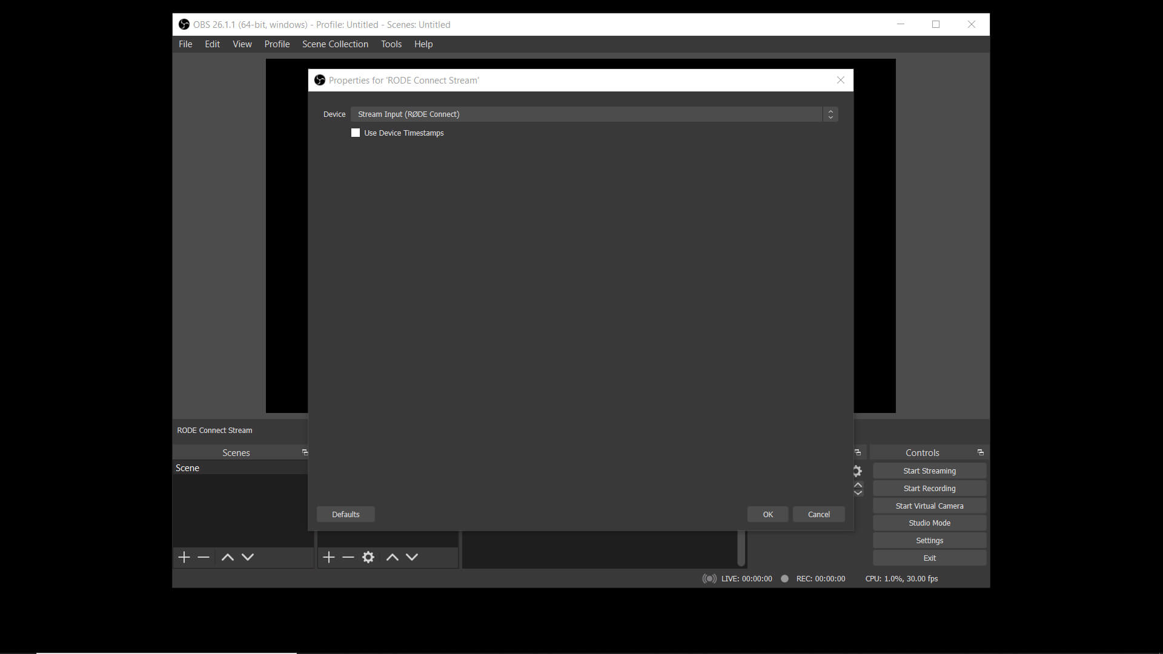Expand the chevron arrows beside the Controls panel
Viewport: 1163px width, 654px height.
pyautogui.click(x=858, y=487)
